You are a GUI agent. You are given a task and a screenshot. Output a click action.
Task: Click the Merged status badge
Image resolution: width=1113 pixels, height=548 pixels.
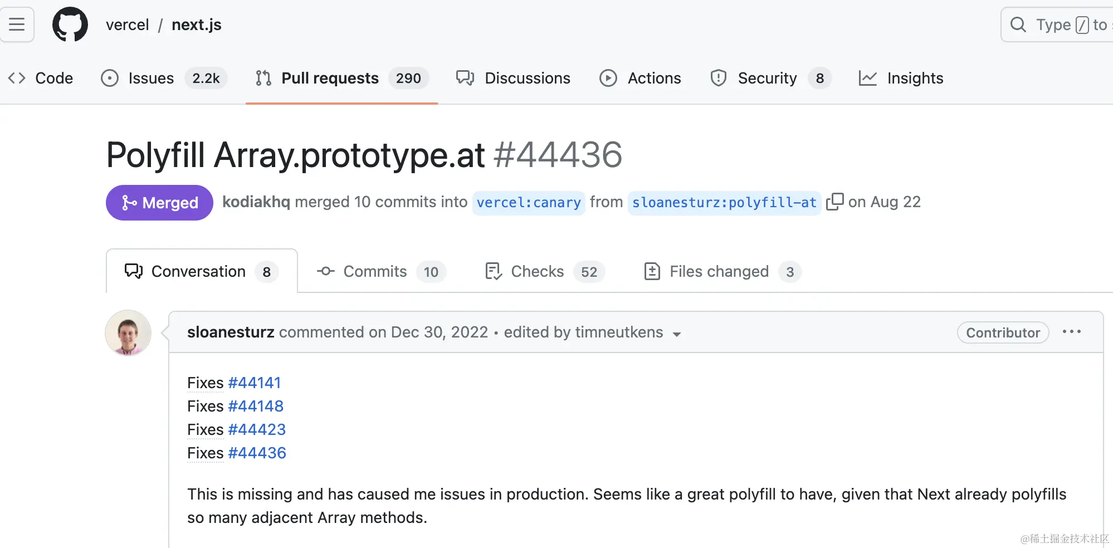tap(159, 202)
